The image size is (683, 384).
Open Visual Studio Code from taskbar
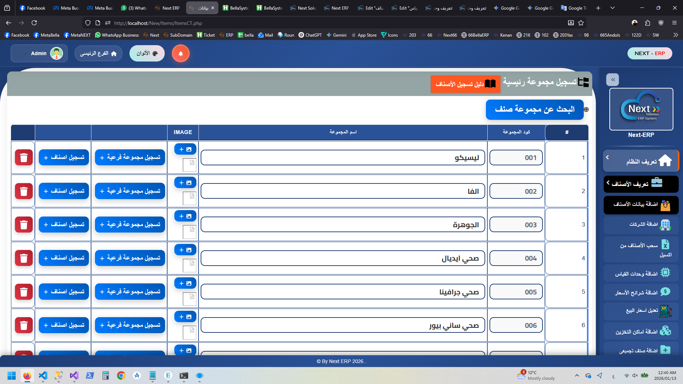[x=43, y=375]
